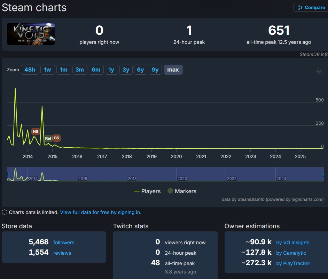Click the Rel release marker

pos(48,138)
